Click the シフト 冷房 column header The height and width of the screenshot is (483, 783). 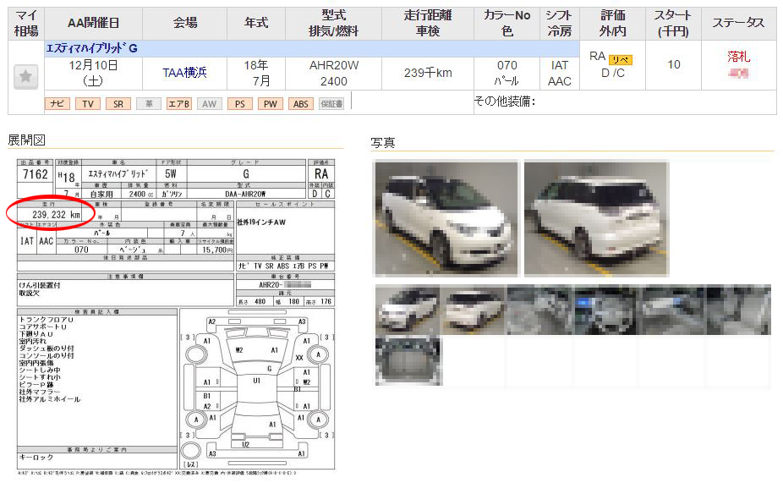(559, 23)
